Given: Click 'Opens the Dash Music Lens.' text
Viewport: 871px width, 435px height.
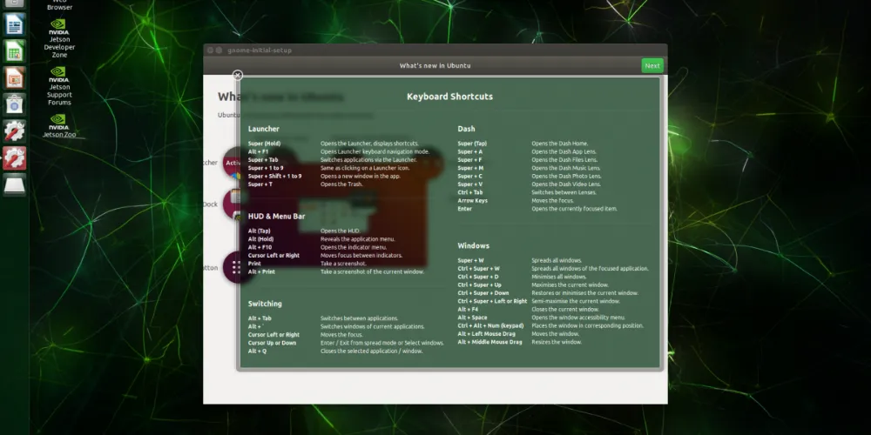Looking at the screenshot, I should (565, 168).
